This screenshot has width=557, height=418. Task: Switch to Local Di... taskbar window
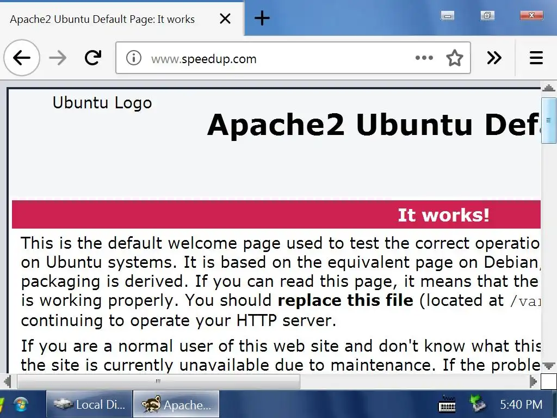point(89,404)
